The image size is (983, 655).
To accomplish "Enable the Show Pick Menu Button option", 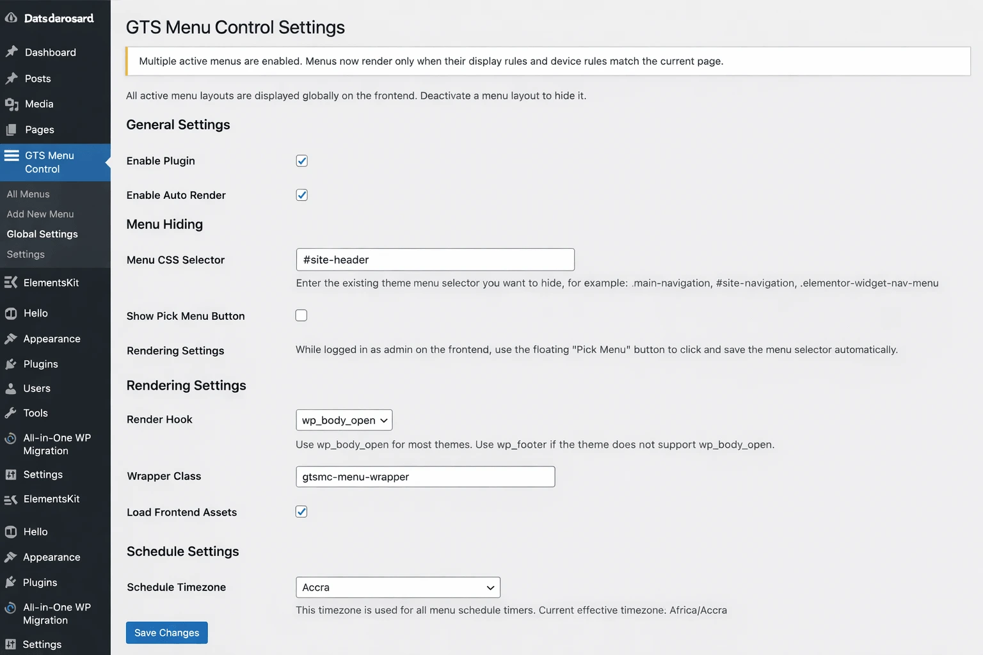I will 301,315.
